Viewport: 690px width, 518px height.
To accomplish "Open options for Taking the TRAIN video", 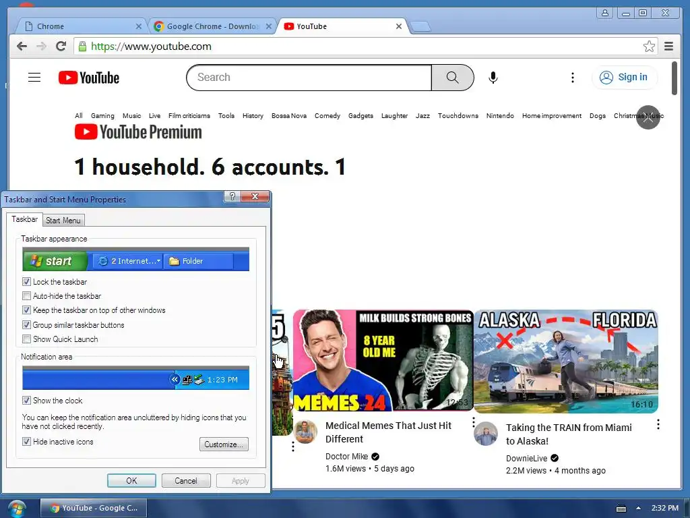I will click(x=658, y=424).
